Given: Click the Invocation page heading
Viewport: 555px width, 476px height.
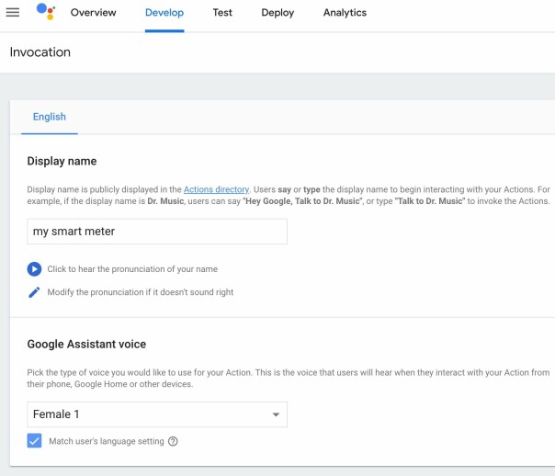Looking at the screenshot, I should click(40, 52).
